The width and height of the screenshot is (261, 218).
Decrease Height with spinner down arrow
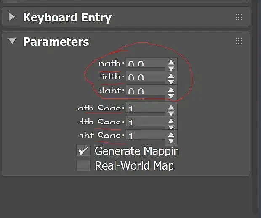171,95
